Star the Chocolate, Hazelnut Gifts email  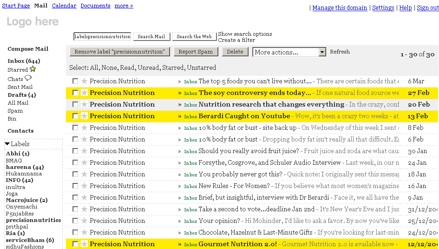(x=84, y=232)
